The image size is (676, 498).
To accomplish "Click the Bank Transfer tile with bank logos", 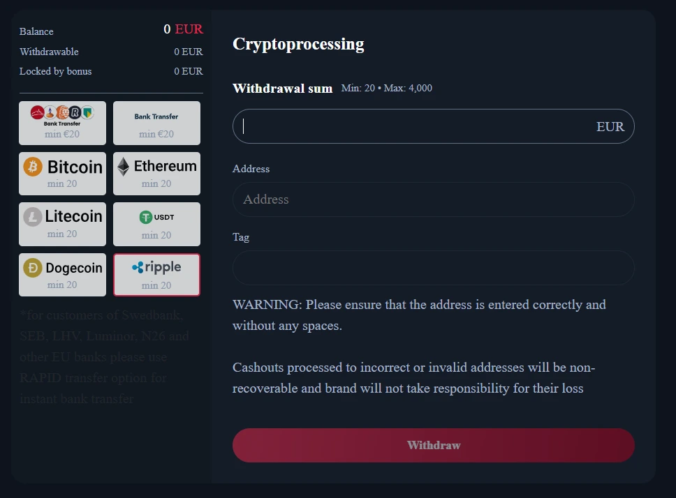I will [62, 123].
